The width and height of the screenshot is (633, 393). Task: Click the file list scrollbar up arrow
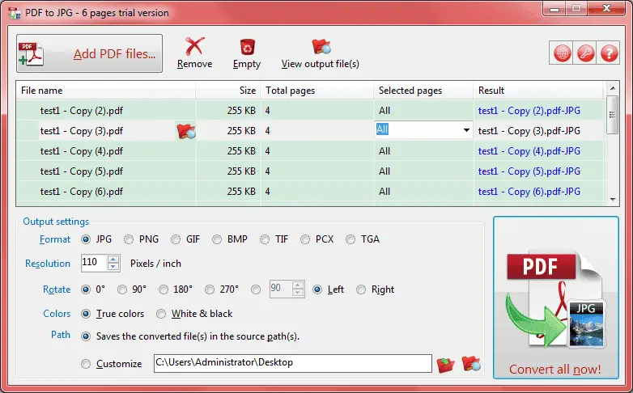click(613, 88)
